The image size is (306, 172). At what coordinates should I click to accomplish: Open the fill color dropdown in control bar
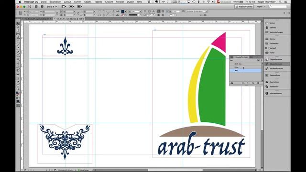point(125,11)
